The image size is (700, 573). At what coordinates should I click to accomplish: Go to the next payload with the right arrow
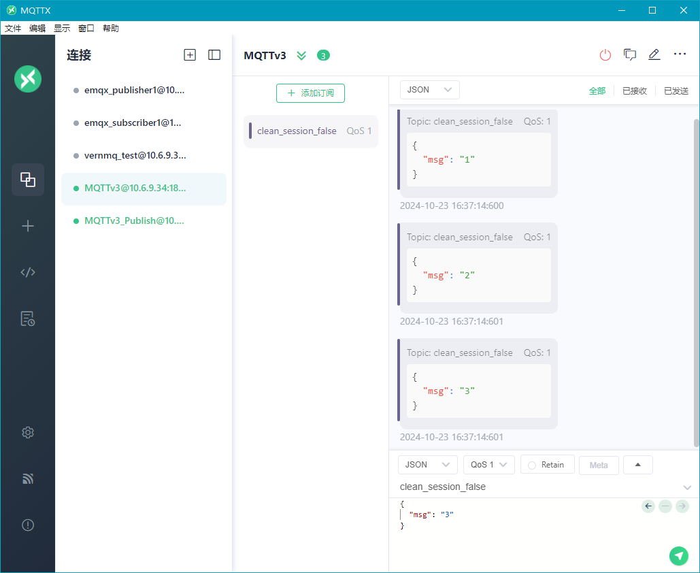click(682, 506)
